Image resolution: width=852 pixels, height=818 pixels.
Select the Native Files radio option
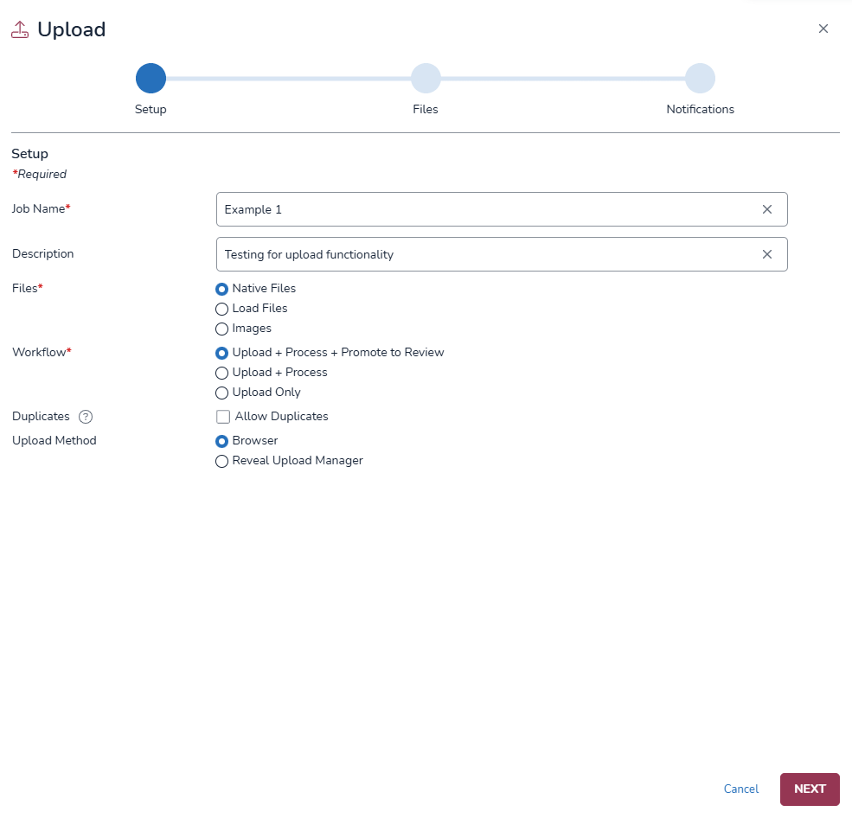point(222,289)
